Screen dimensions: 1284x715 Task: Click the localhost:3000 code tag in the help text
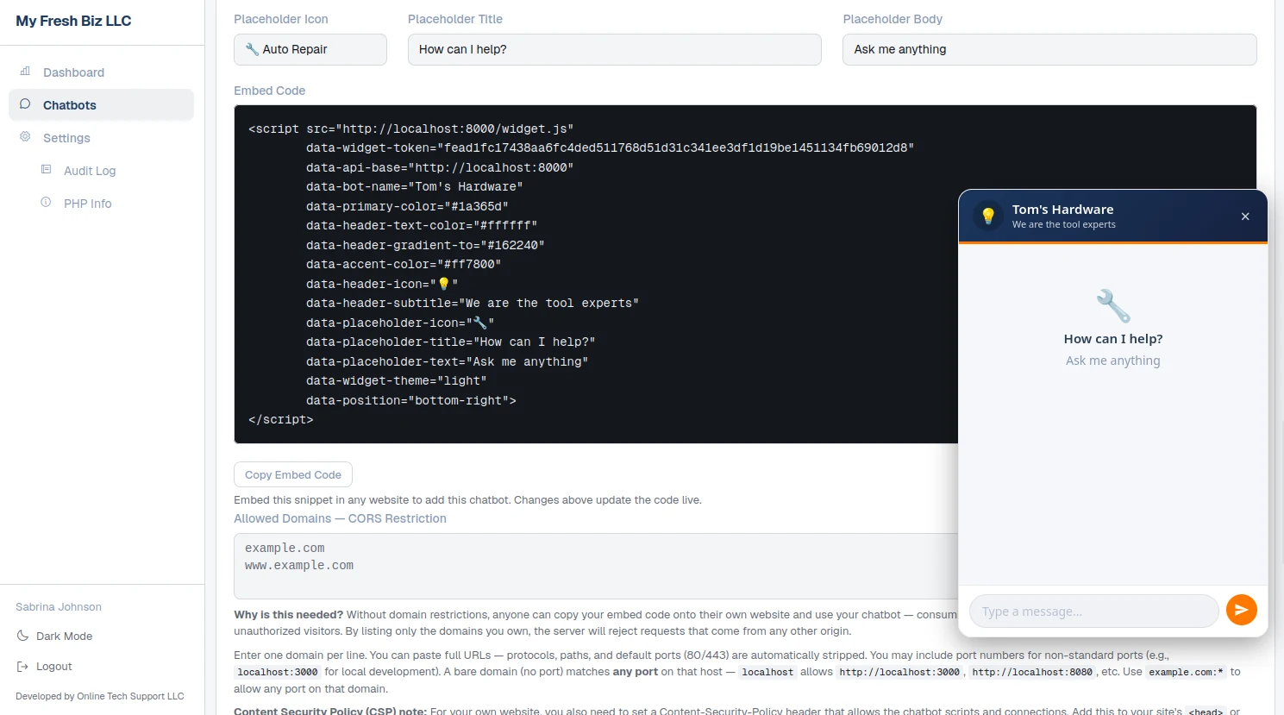(278, 672)
